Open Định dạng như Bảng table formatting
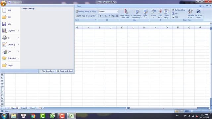 click(x=137, y=14)
